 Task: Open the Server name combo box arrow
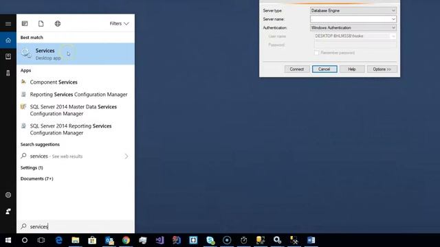[x=393, y=19]
